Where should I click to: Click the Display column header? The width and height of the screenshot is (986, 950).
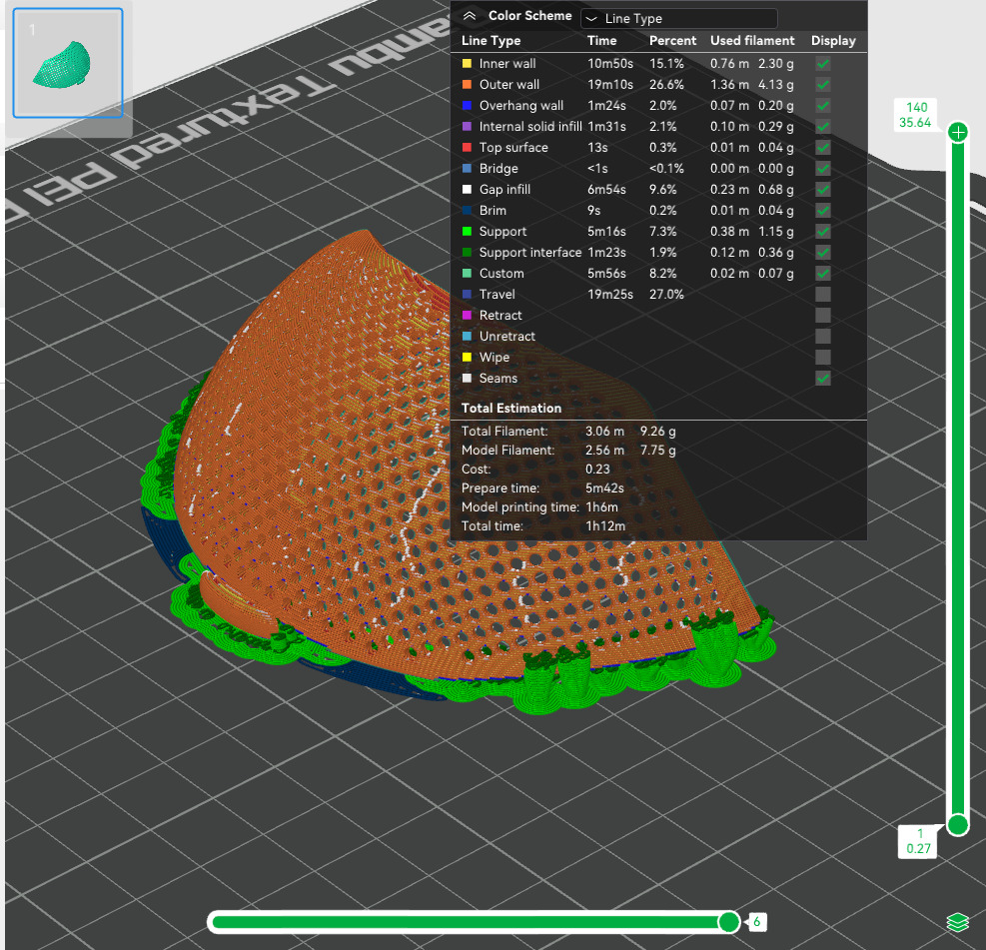coord(833,41)
